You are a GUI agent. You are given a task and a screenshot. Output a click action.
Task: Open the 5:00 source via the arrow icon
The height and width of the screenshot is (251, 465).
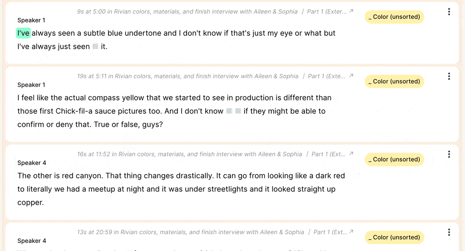(351, 11)
